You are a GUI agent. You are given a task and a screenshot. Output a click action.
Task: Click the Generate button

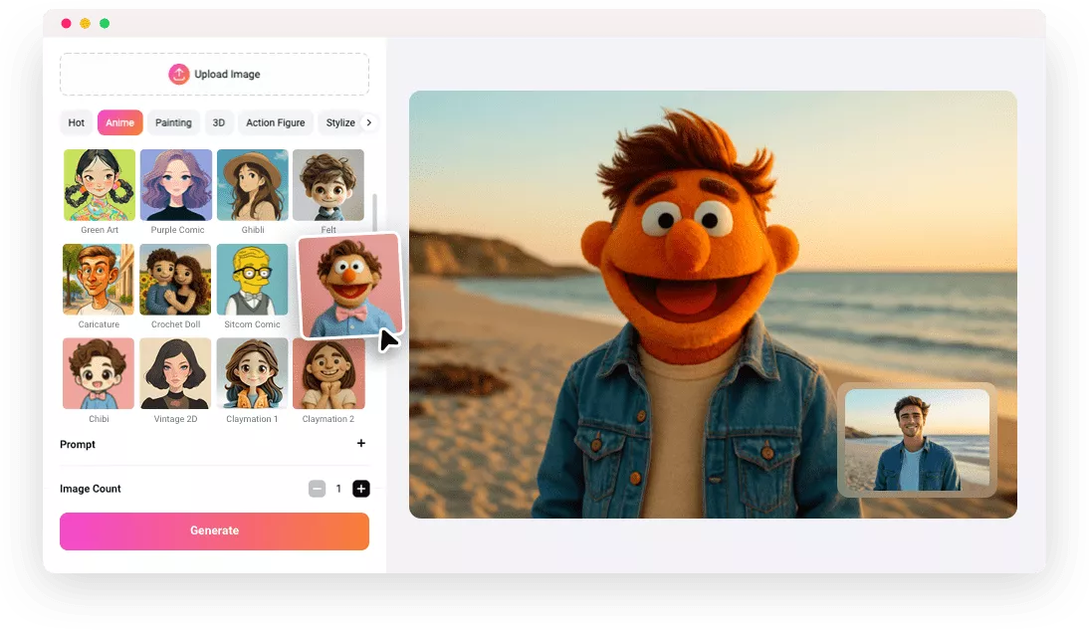click(214, 531)
